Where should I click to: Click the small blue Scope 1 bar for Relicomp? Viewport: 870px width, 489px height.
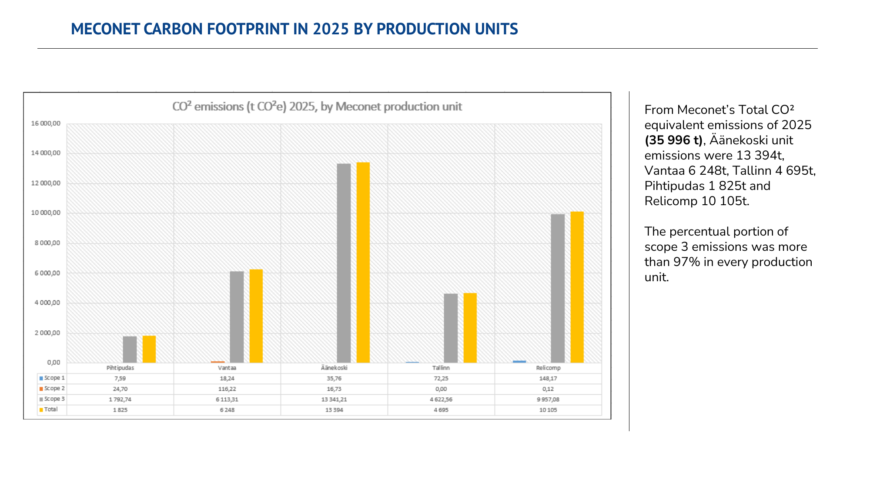pos(519,362)
